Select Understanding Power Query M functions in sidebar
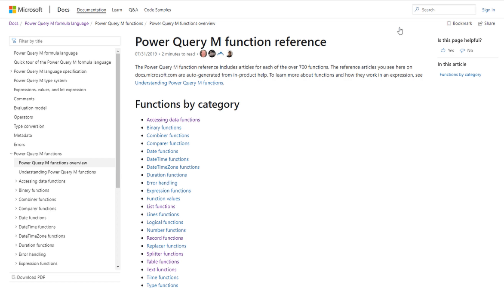The width and height of the screenshot is (504, 288). click(57, 172)
